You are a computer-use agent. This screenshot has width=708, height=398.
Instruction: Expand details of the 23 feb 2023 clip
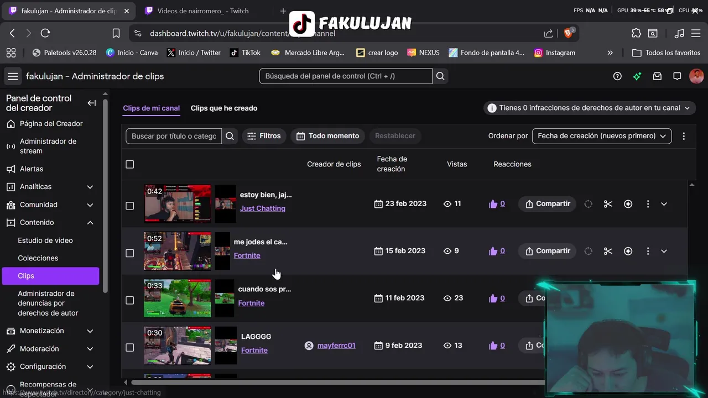pyautogui.click(x=664, y=204)
